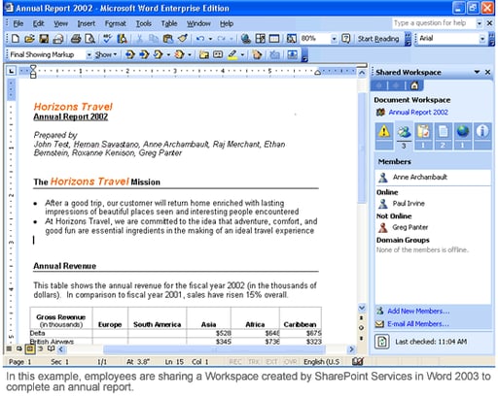Viewport: 498px width, 396px height.
Task: Click the Start Reading button
Action: click(x=378, y=39)
